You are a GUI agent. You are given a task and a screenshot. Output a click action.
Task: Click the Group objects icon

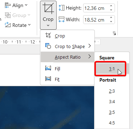(x=8, y=15)
